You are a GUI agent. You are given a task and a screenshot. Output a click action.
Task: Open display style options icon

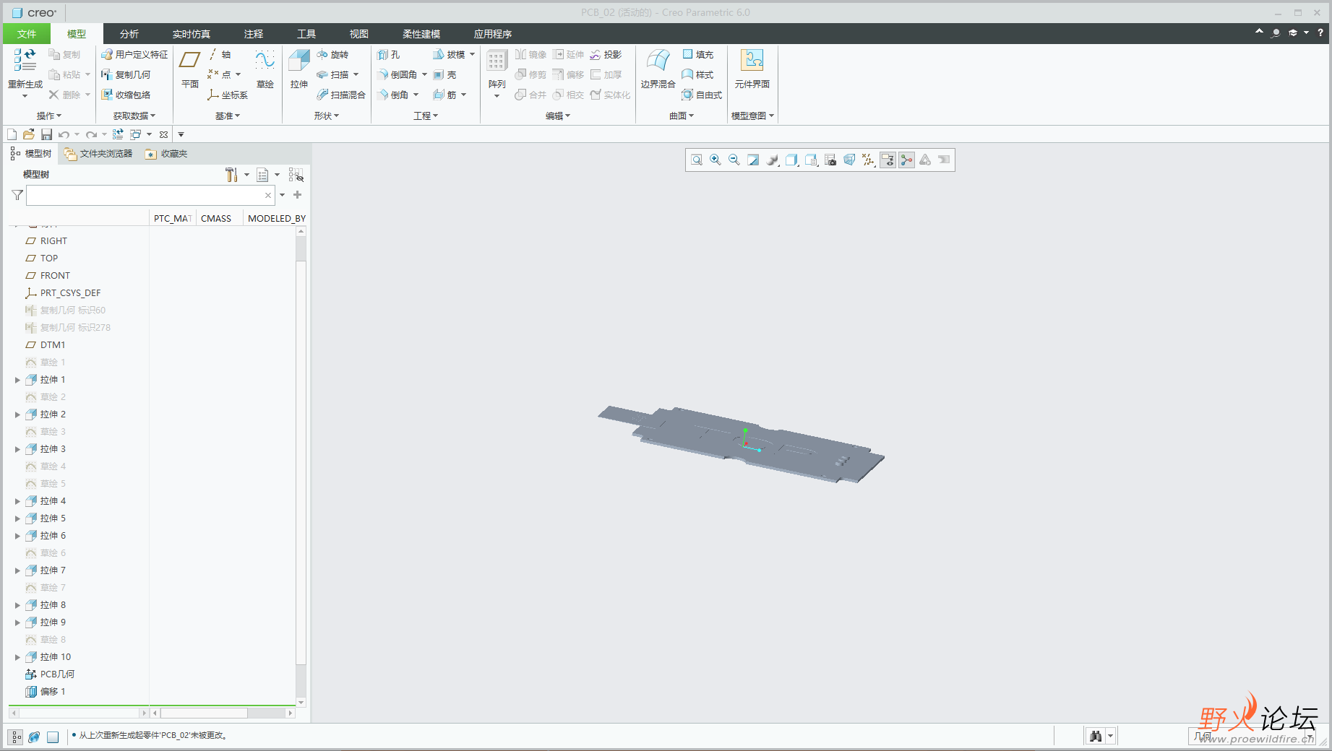[x=791, y=160]
